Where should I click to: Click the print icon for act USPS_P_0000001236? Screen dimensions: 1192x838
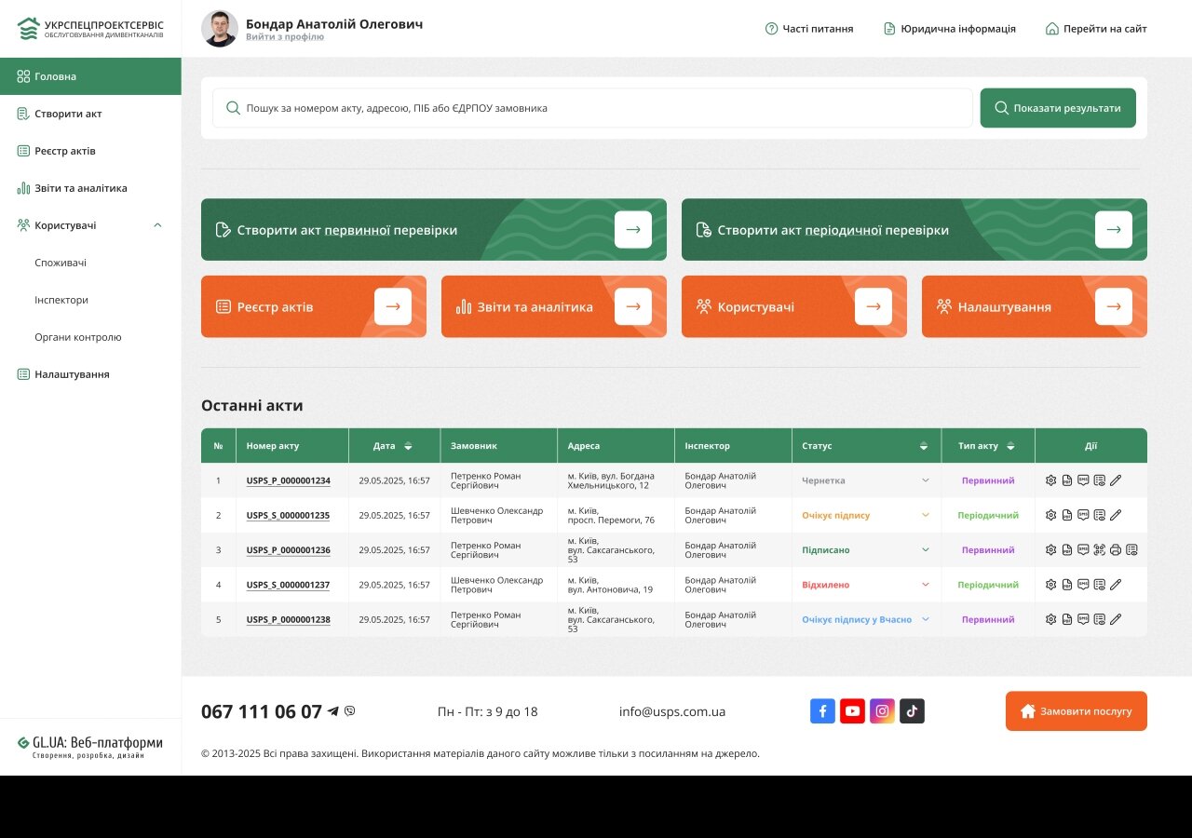click(1116, 549)
